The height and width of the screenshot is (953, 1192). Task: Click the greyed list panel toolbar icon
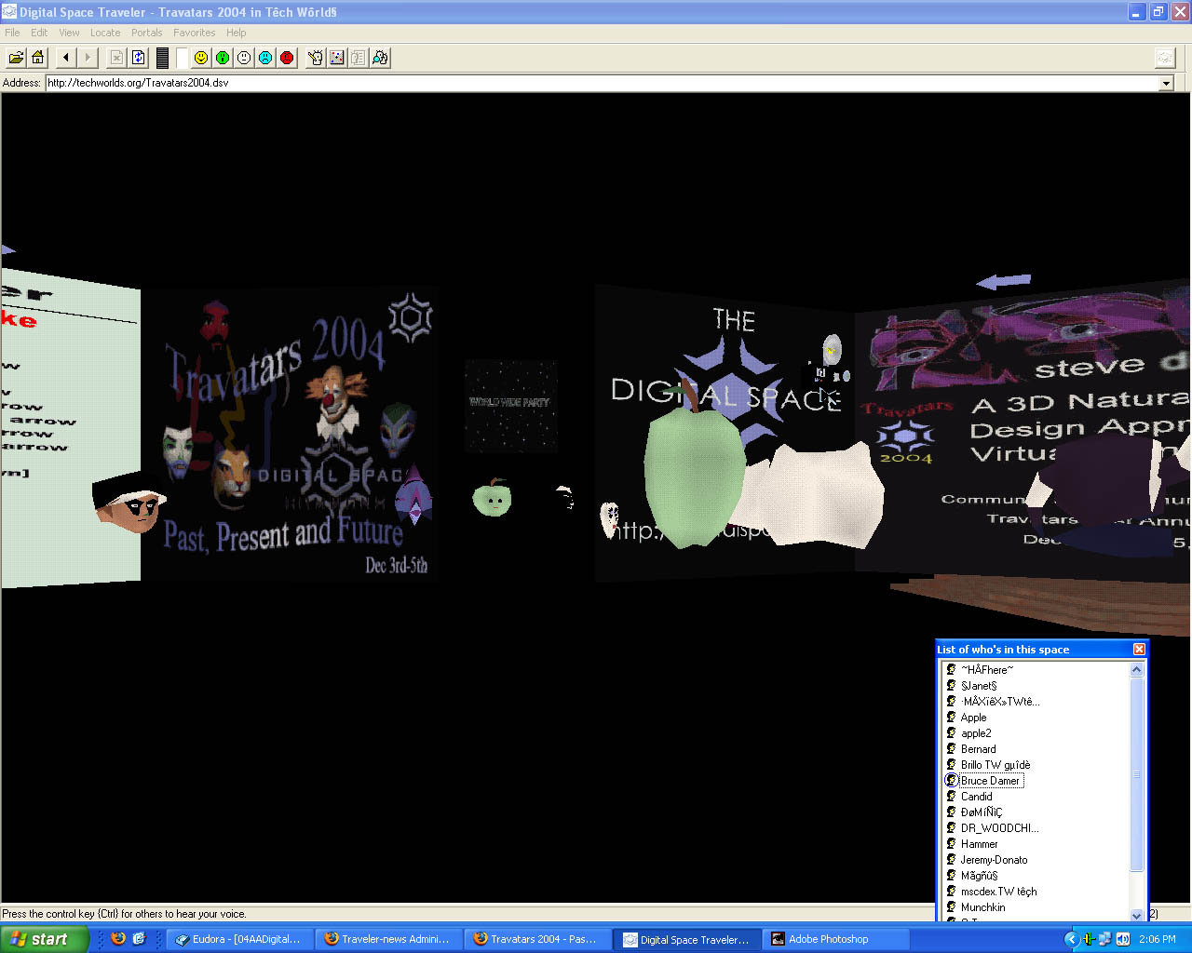pos(359,58)
